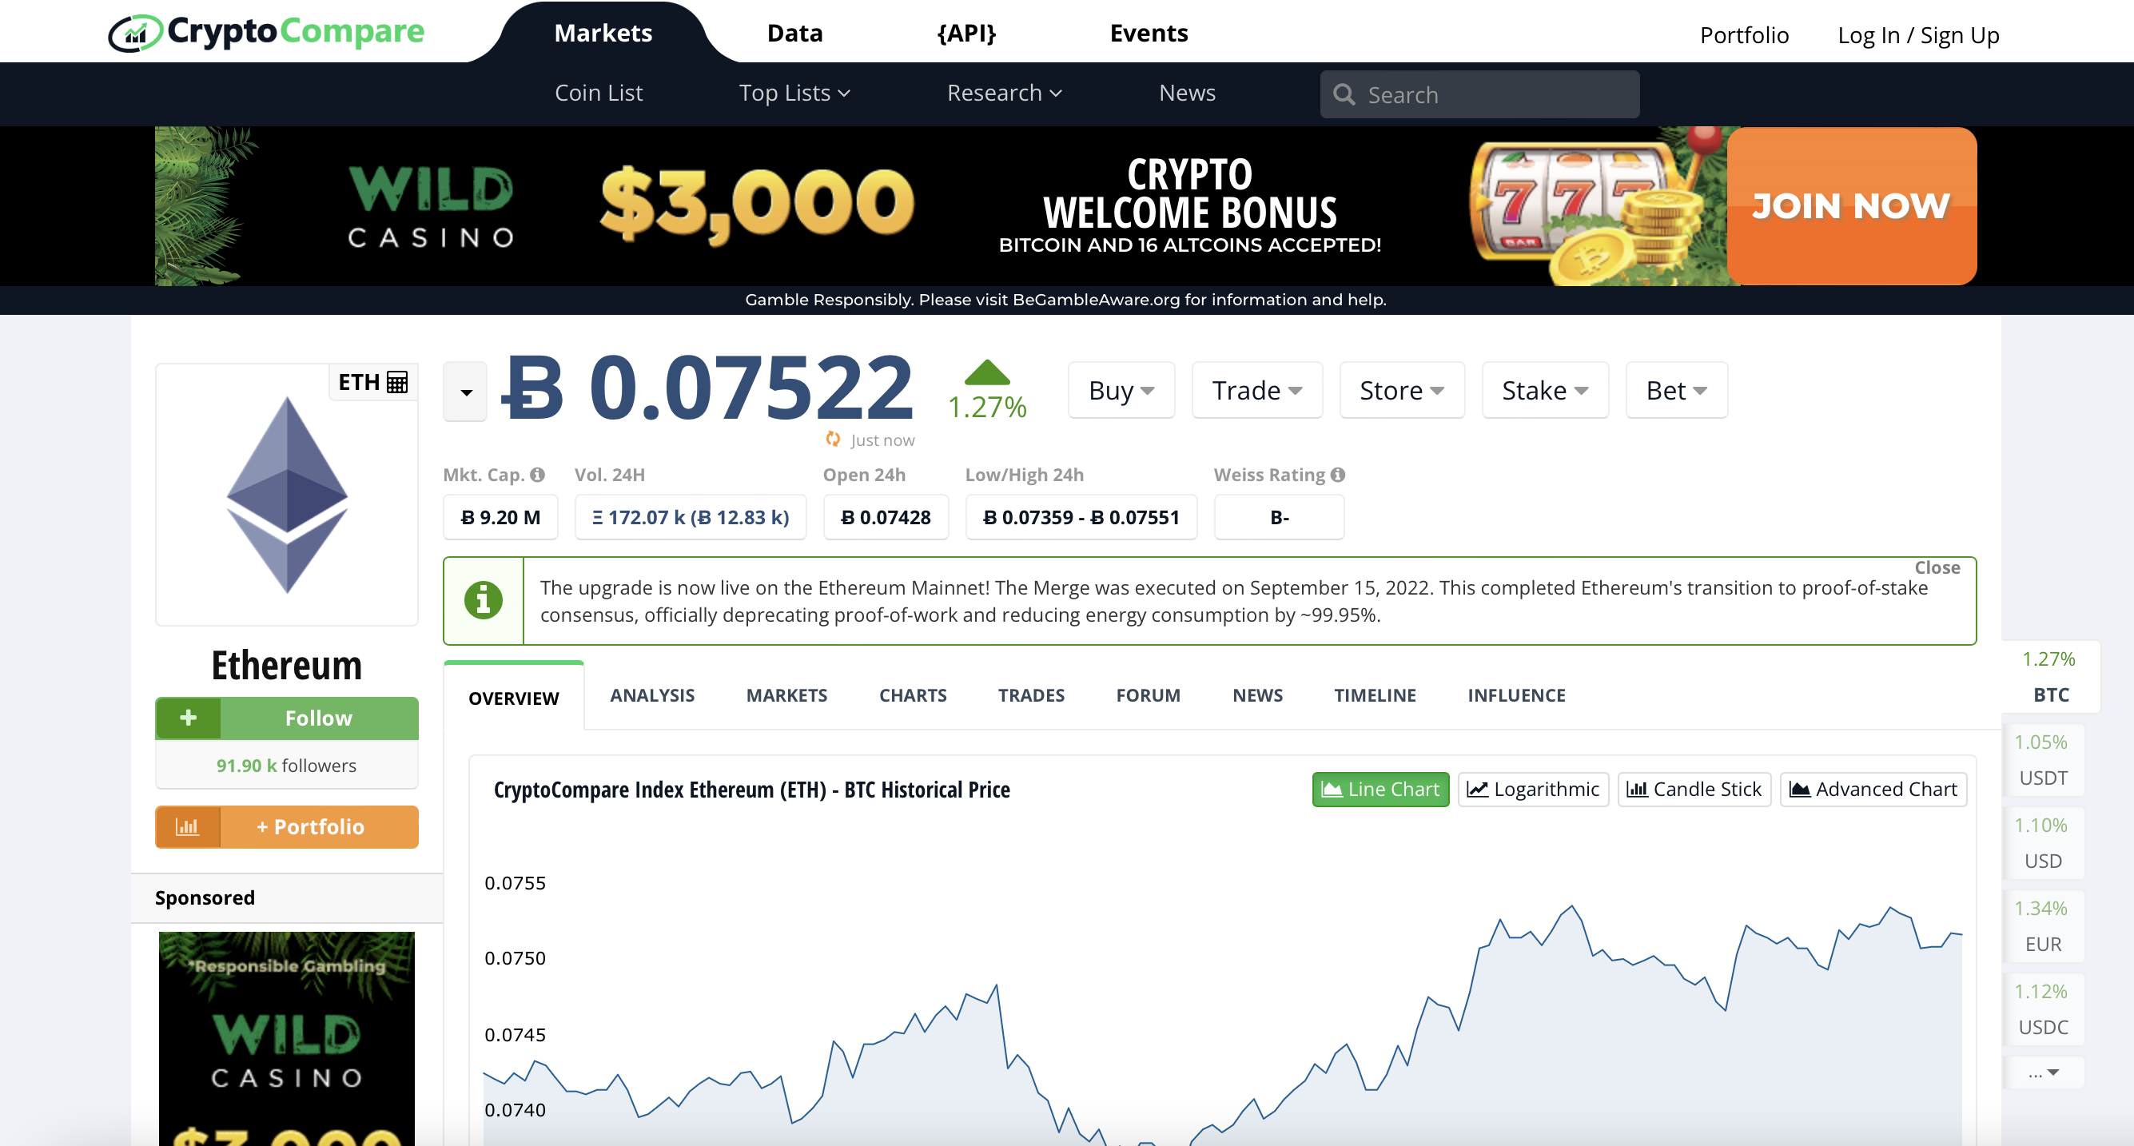Viewport: 2134px width, 1146px height.
Task: Switch to the INFLUENCE tab
Action: pyautogui.click(x=1516, y=695)
